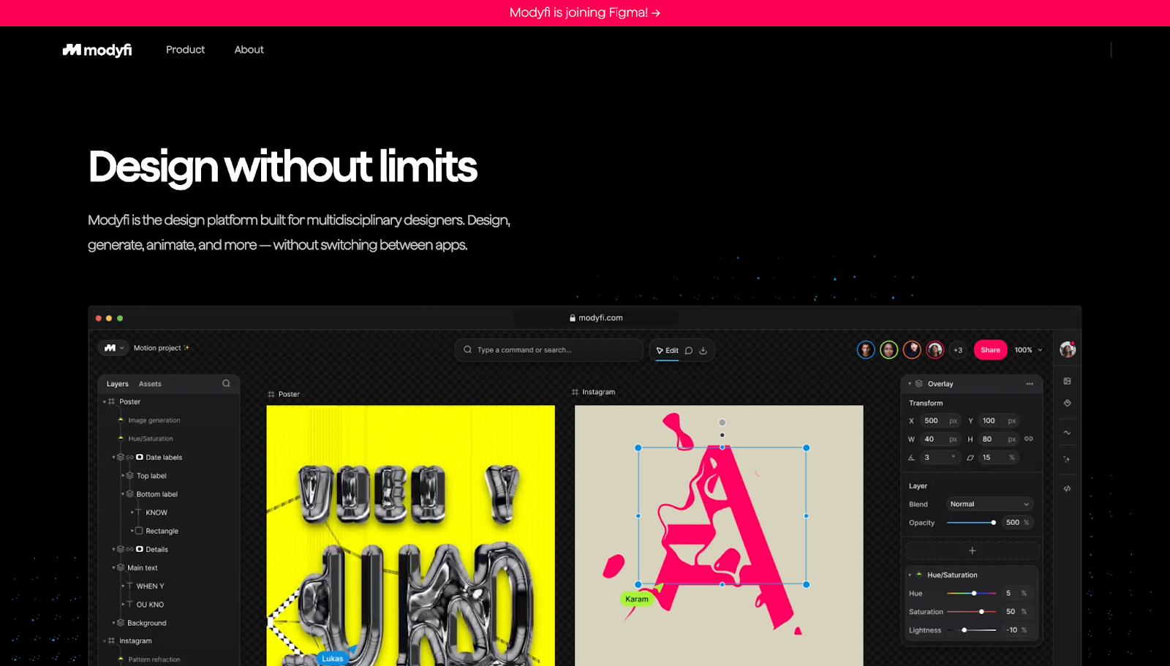
Task: Click the pink Share button
Action: 989,349
